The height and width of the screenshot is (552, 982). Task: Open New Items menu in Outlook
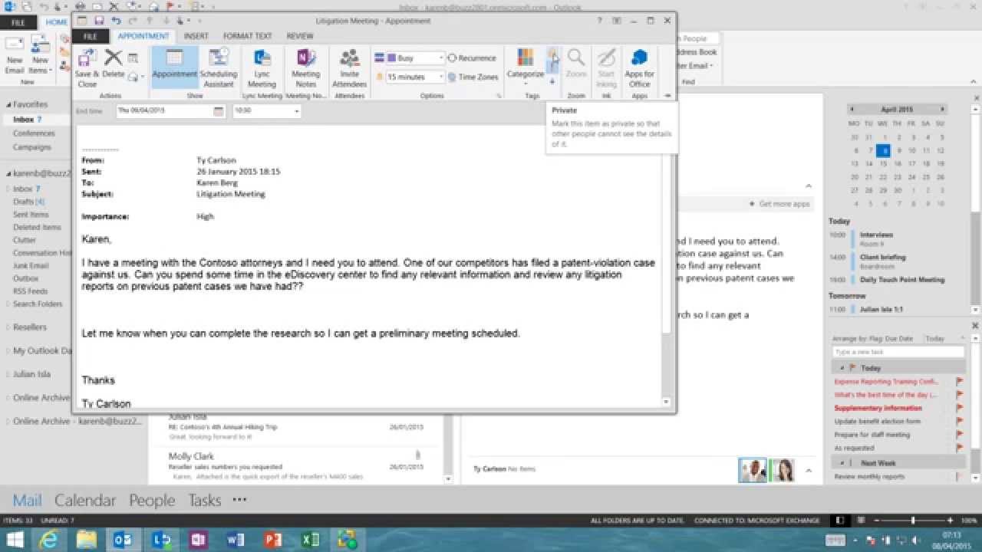pos(40,55)
